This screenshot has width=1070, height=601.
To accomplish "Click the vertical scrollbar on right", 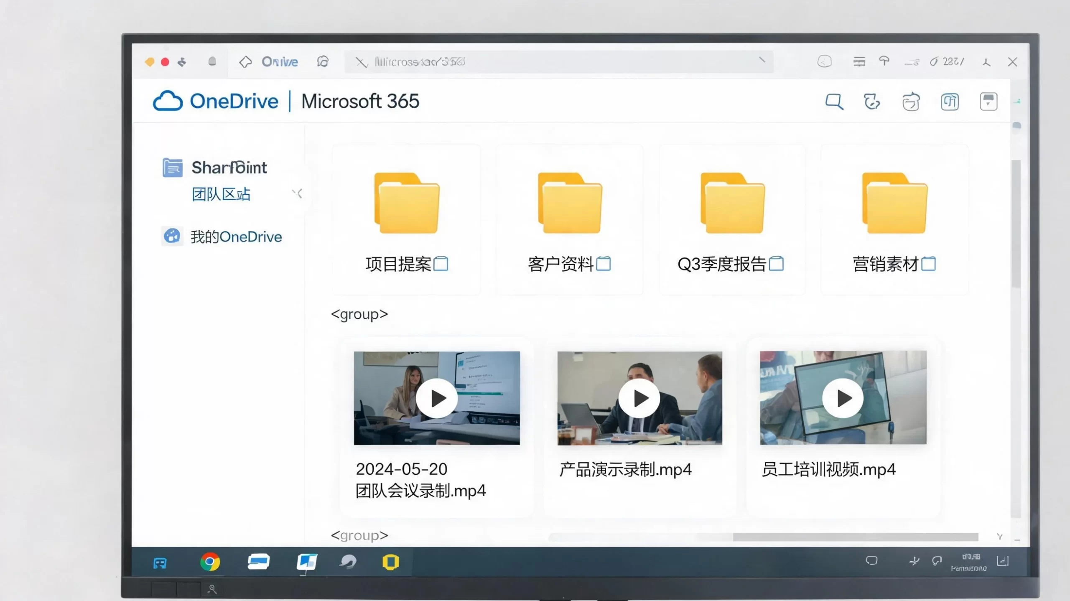I will click(x=1015, y=224).
